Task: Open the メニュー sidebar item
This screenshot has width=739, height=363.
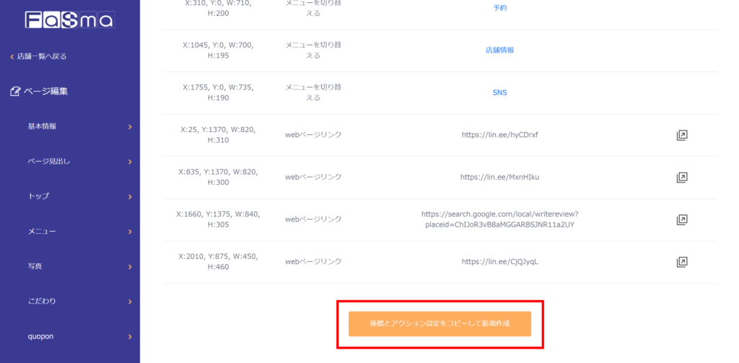Action: point(42,232)
